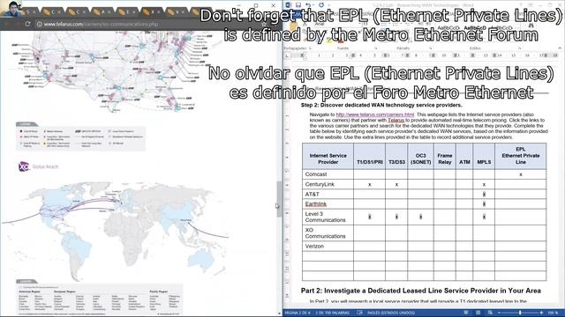The image size is (565, 317).
Task: Open the Portapapeles dialog launcher
Action: 310,48
